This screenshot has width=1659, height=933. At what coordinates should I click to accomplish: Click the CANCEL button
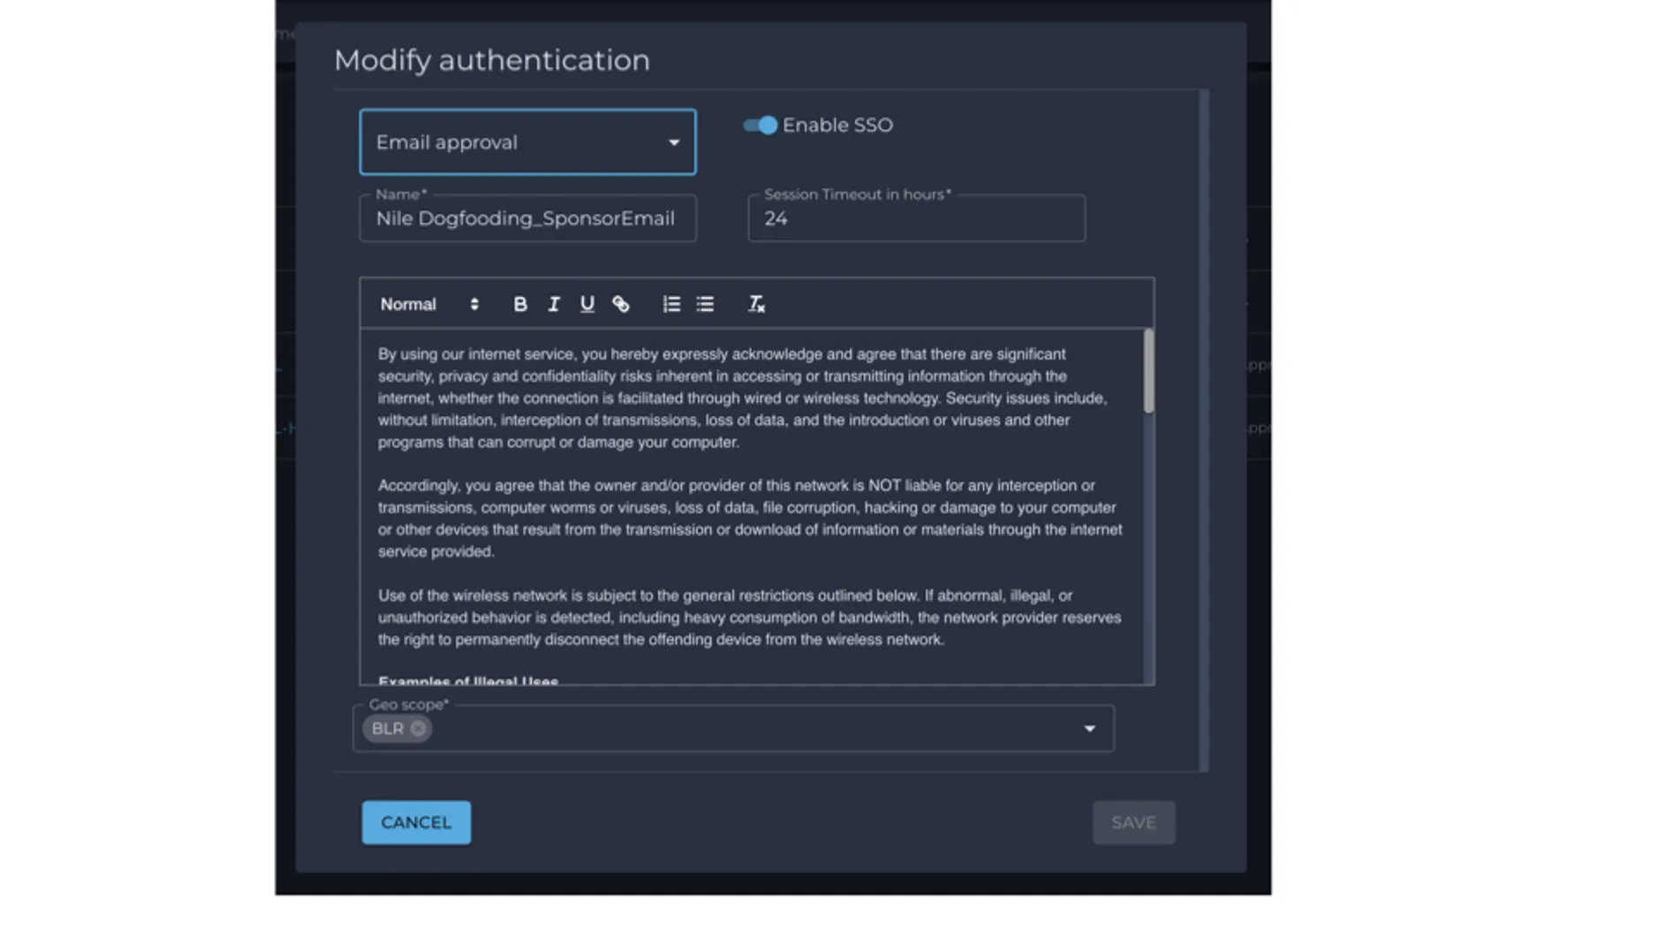click(416, 823)
